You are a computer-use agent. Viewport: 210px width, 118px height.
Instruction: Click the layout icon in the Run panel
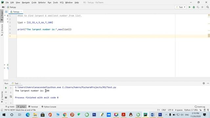6,98
